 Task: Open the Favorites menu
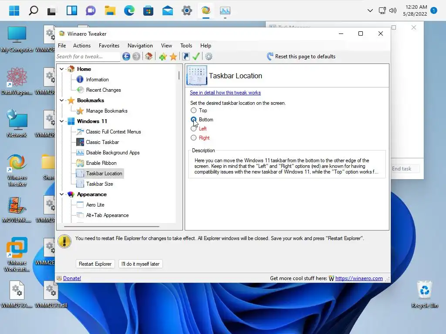click(x=109, y=45)
